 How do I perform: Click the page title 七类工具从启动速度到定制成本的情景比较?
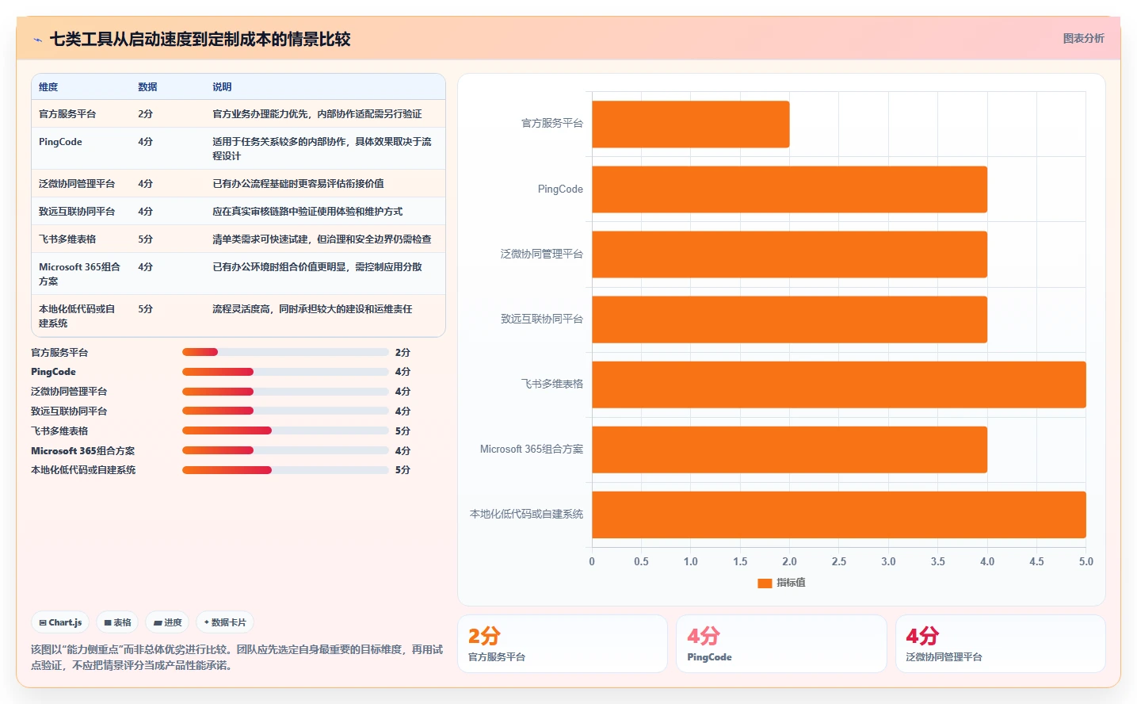coord(200,39)
